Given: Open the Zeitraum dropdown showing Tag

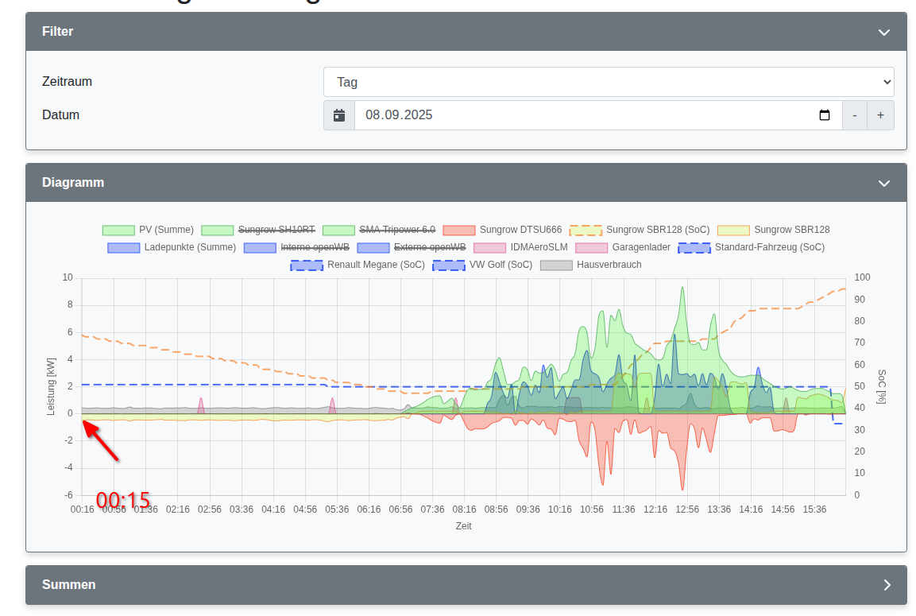Looking at the screenshot, I should pos(609,82).
